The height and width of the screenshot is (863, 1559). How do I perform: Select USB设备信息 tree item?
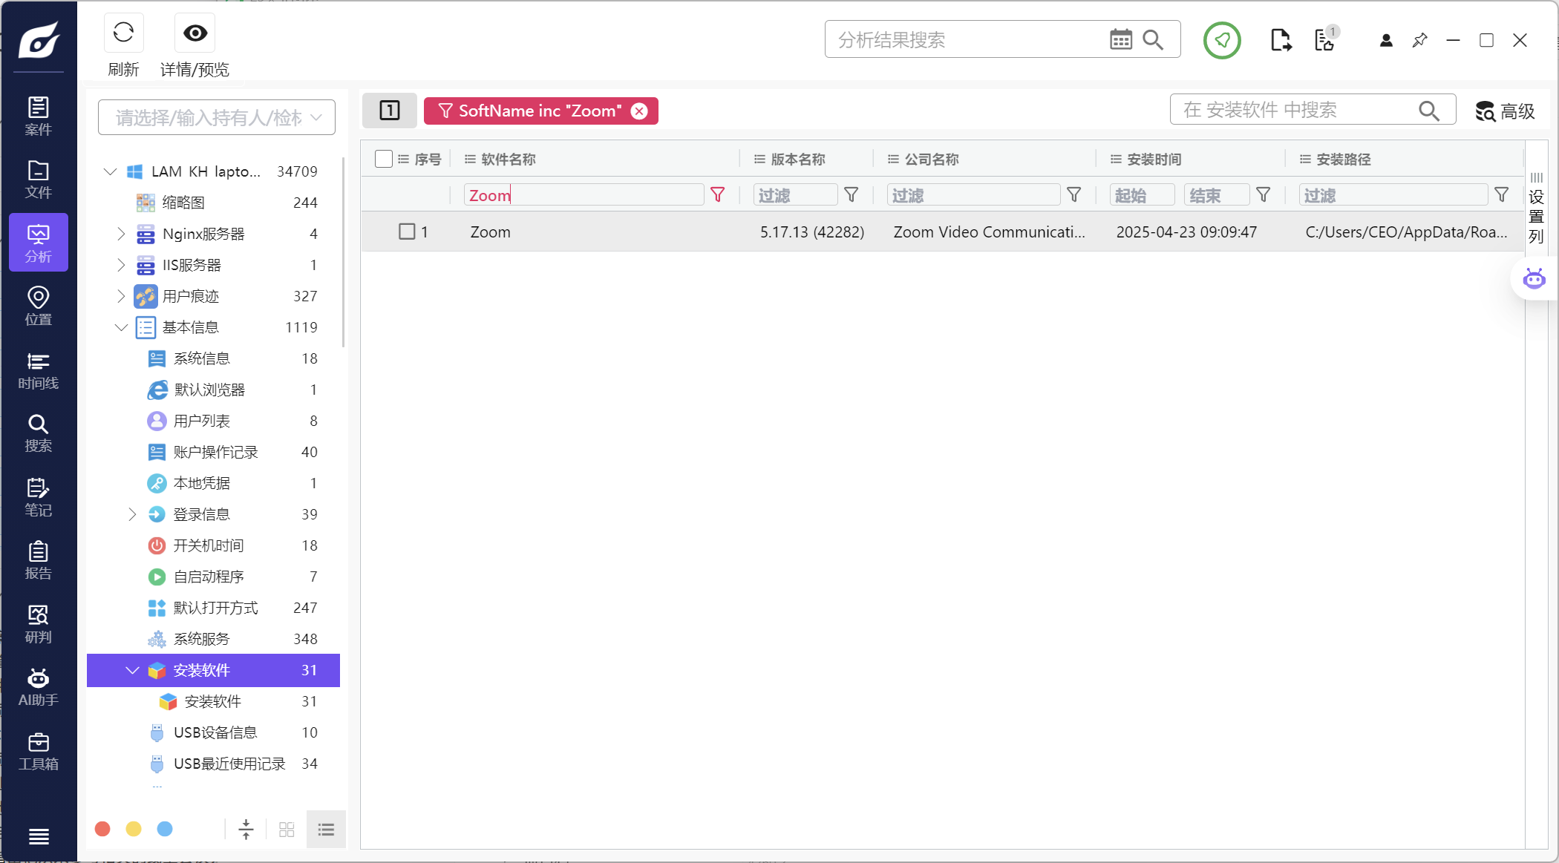tap(215, 732)
